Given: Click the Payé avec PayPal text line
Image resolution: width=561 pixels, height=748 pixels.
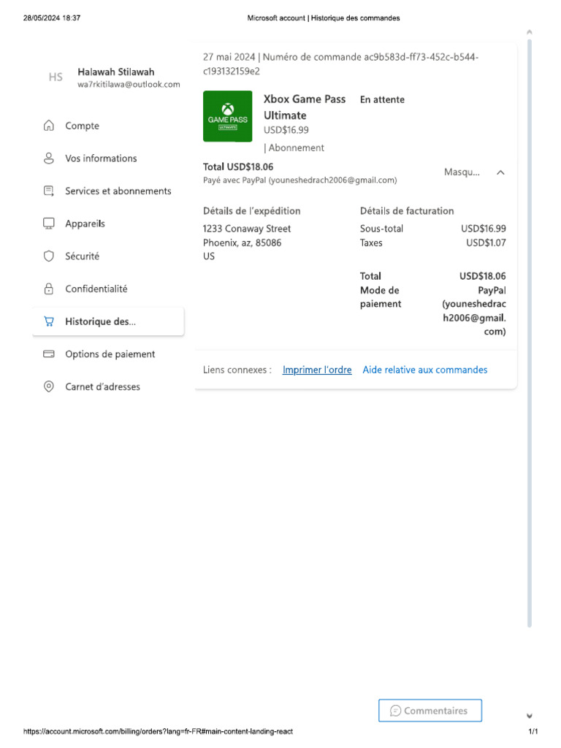Looking at the screenshot, I should (299, 180).
